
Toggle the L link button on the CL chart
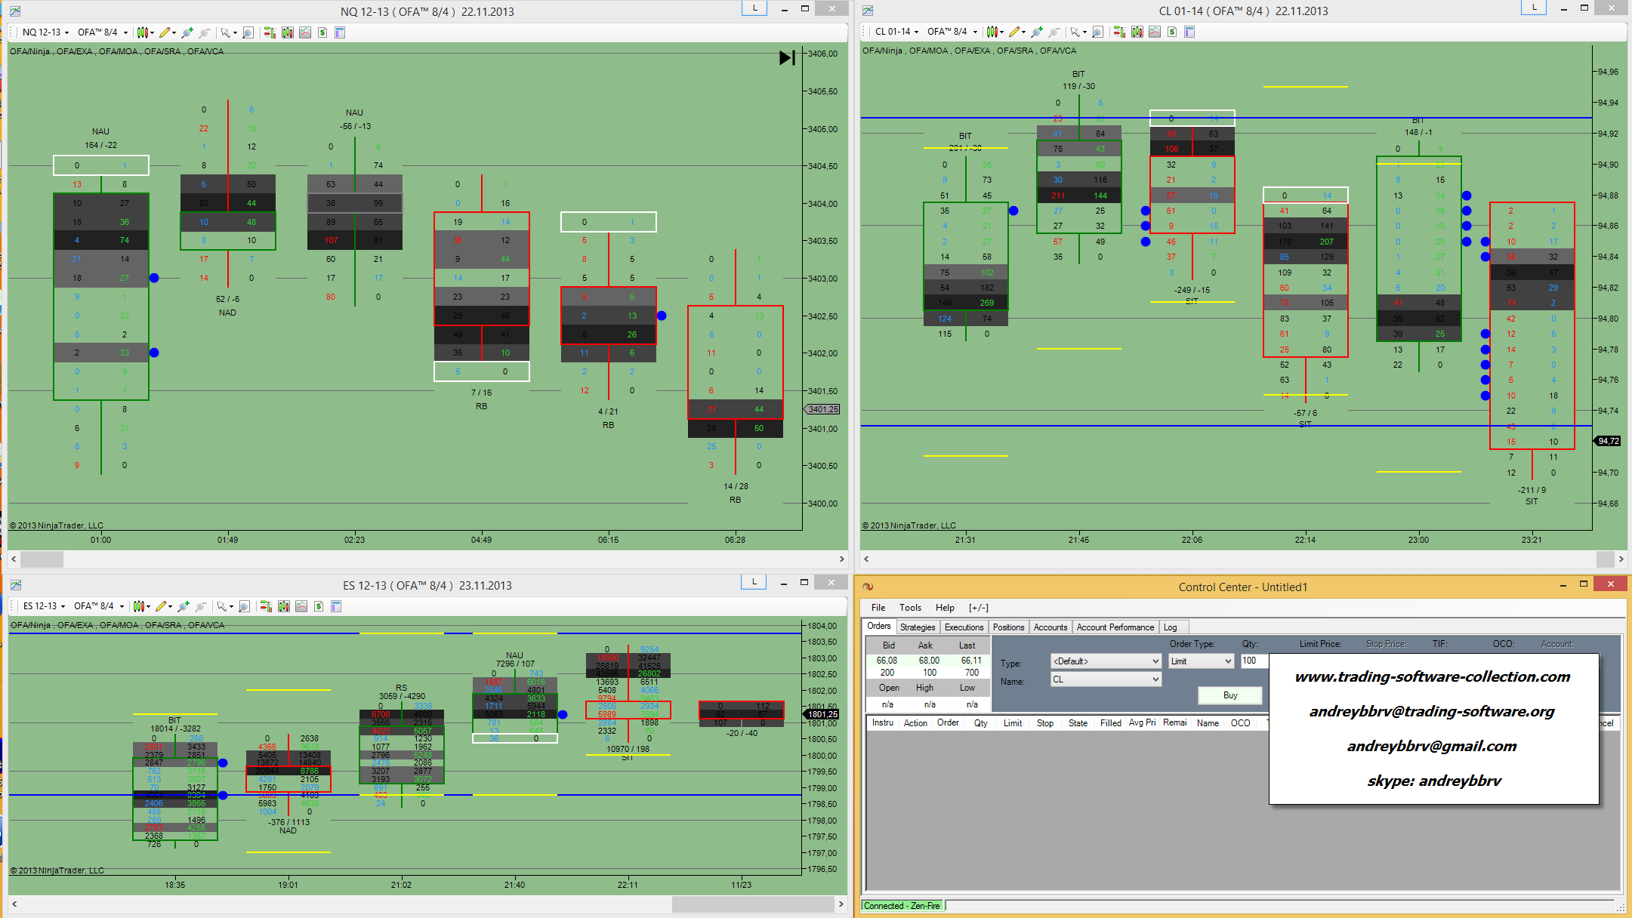(x=1533, y=8)
